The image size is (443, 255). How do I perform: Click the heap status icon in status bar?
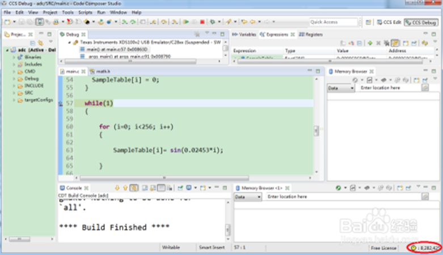click(x=412, y=248)
